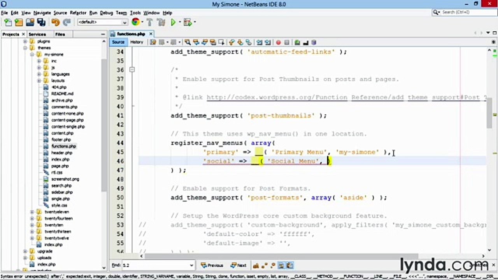Toggle Wrap Around in find bar
Viewport: 498px width, 280px height.
289,266
